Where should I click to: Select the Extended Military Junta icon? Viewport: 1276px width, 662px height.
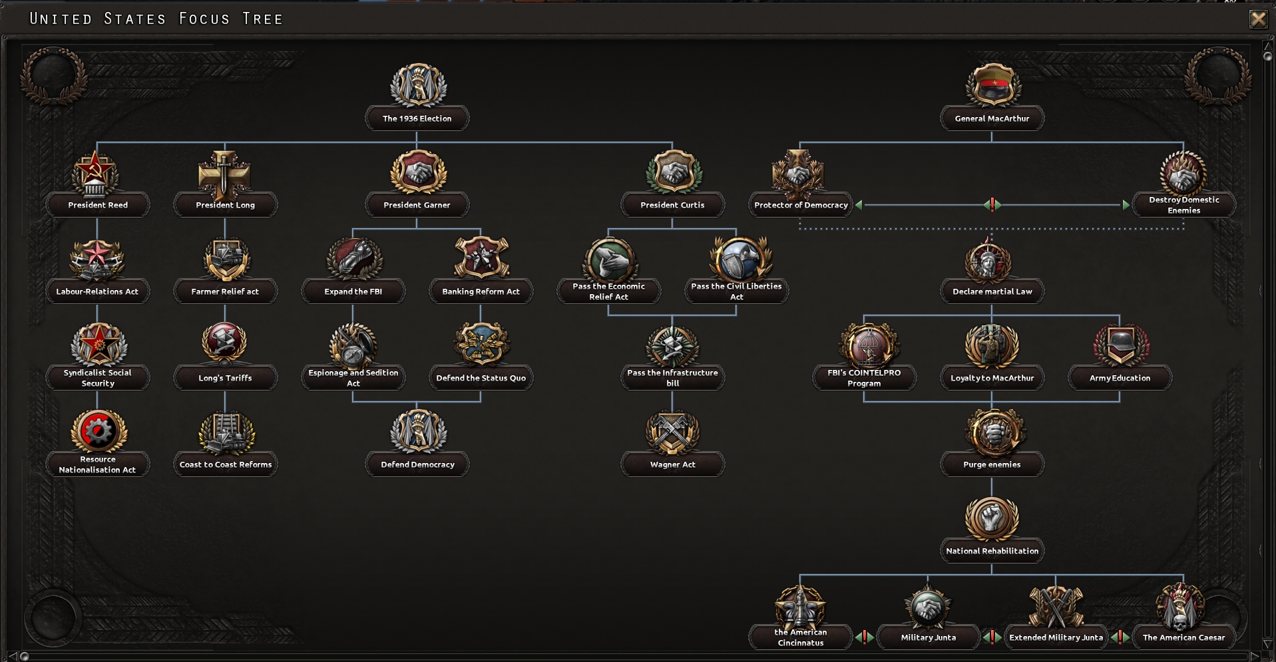[x=1056, y=605]
